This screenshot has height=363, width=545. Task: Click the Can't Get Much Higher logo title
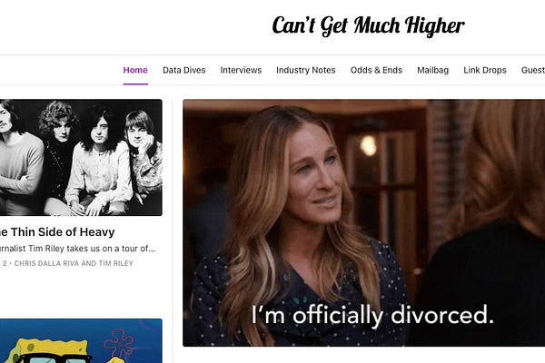(x=368, y=25)
